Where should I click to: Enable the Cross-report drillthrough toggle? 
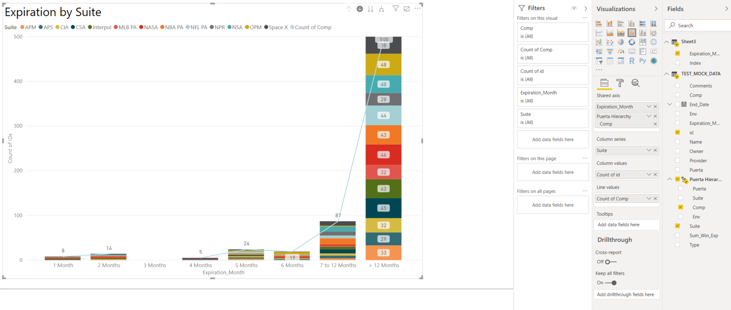[x=611, y=262]
